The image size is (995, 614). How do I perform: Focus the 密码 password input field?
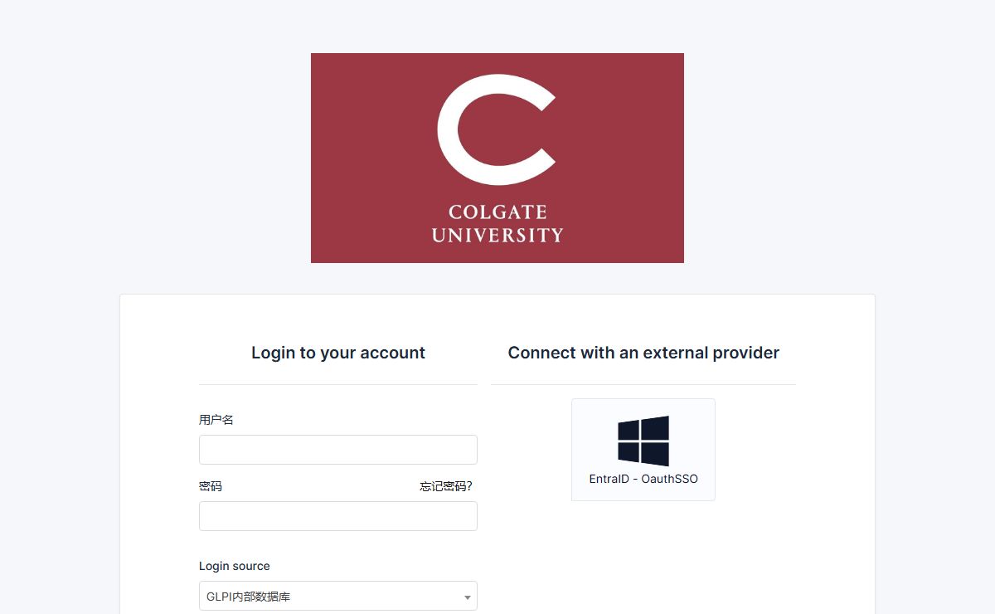click(x=338, y=516)
